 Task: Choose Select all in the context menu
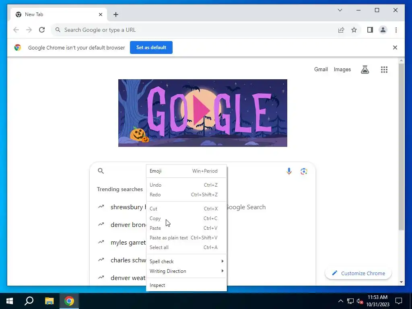click(x=186, y=247)
